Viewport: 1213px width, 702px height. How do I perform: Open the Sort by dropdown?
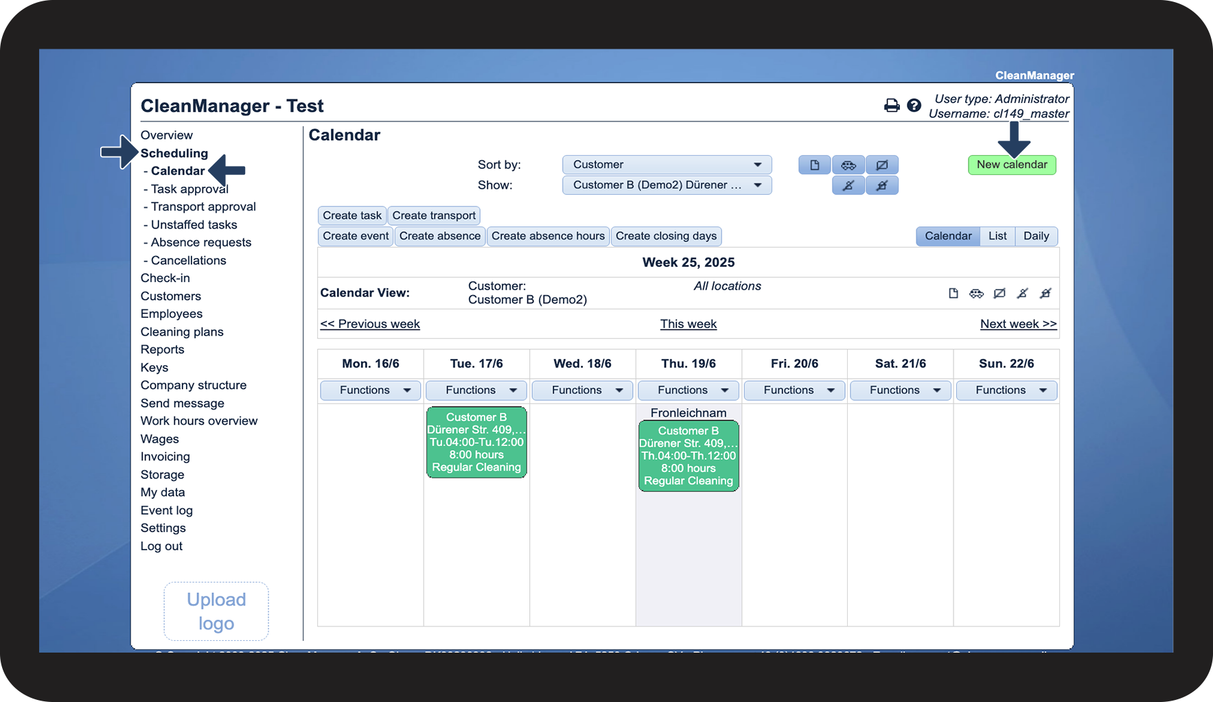(667, 165)
